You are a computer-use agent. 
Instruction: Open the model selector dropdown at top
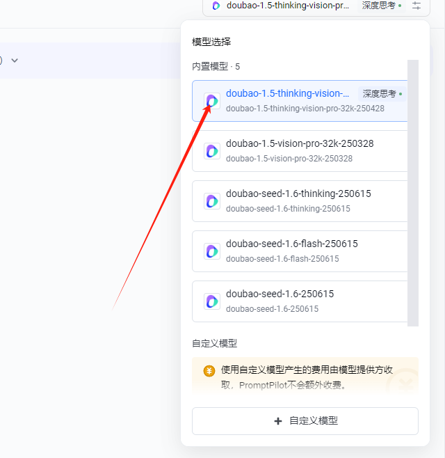(x=316, y=7)
